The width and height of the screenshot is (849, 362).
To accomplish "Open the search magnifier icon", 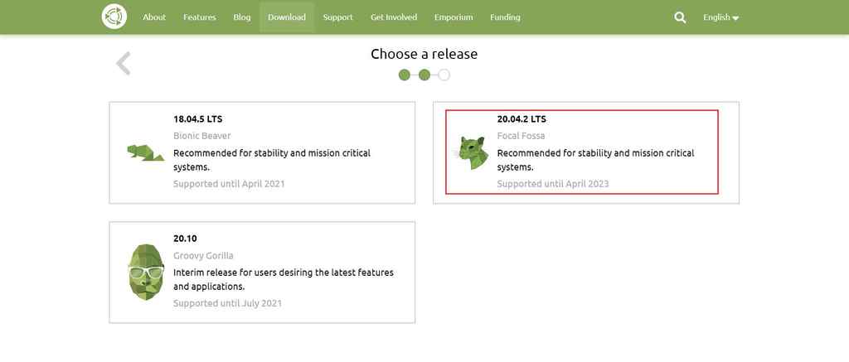I will click(680, 17).
